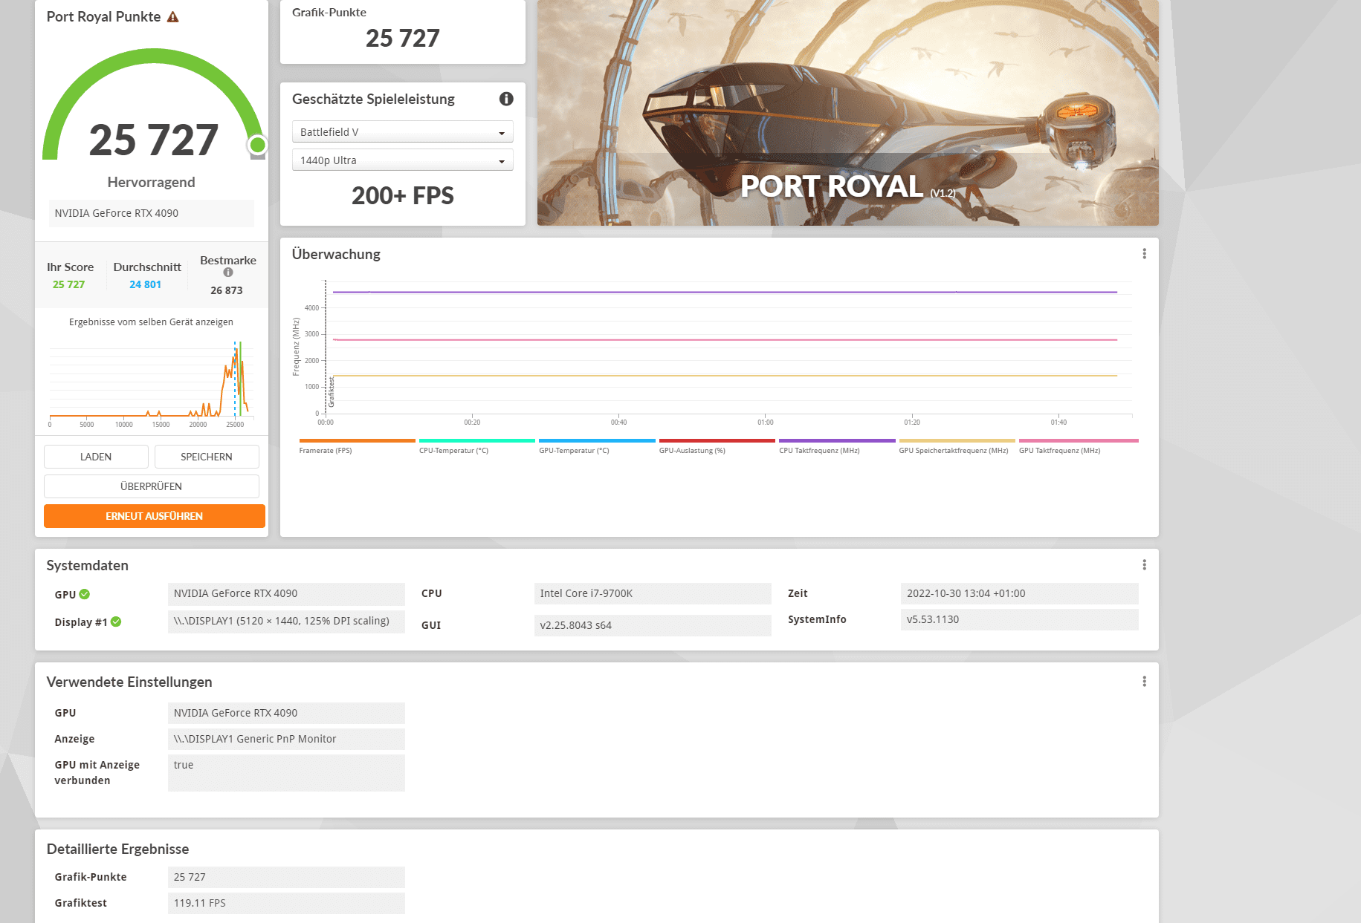Click the Hervorragend rating label

151,183
